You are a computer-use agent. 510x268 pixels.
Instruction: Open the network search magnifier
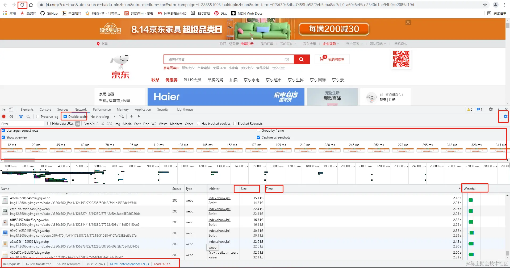[28, 116]
